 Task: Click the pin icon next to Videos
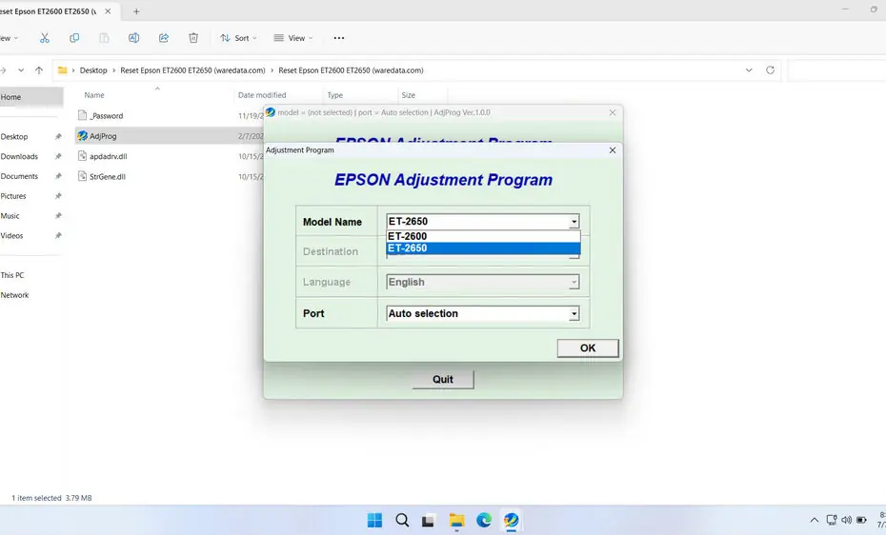57,235
